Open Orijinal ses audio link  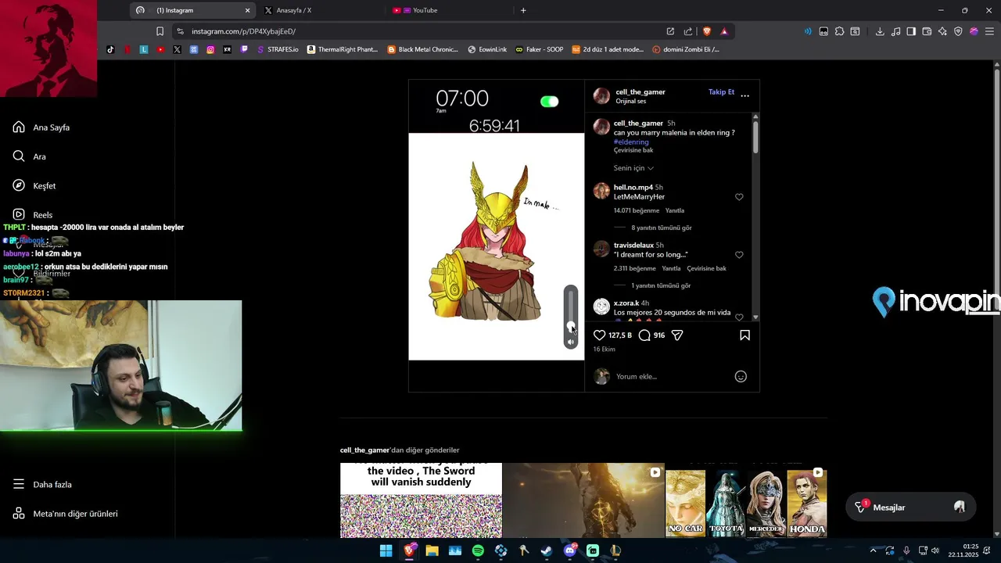tap(631, 101)
